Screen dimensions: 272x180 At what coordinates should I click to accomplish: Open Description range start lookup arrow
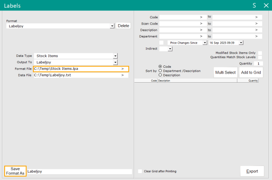pyautogui.click(x=201, y=30)
